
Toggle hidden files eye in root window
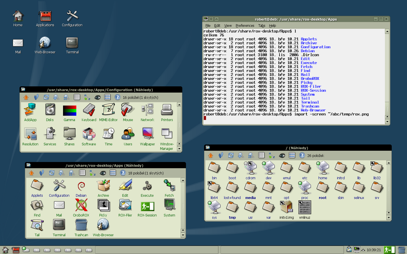coord(282,156)
